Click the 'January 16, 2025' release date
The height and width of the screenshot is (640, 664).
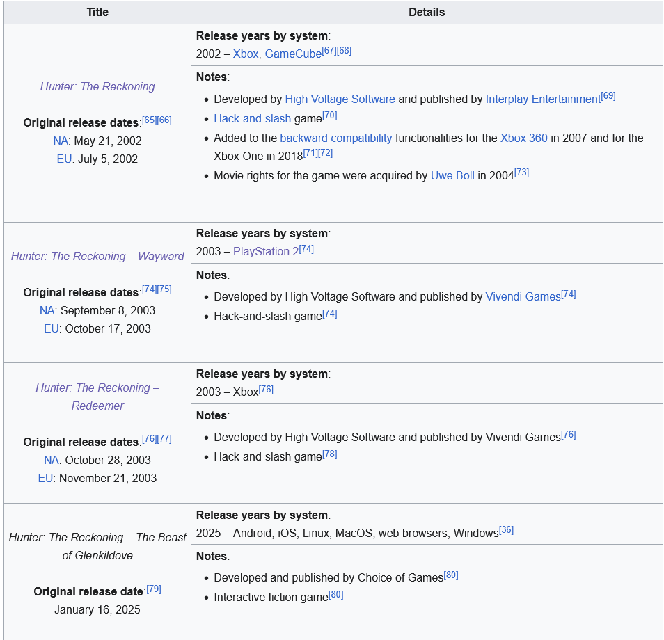97,609
